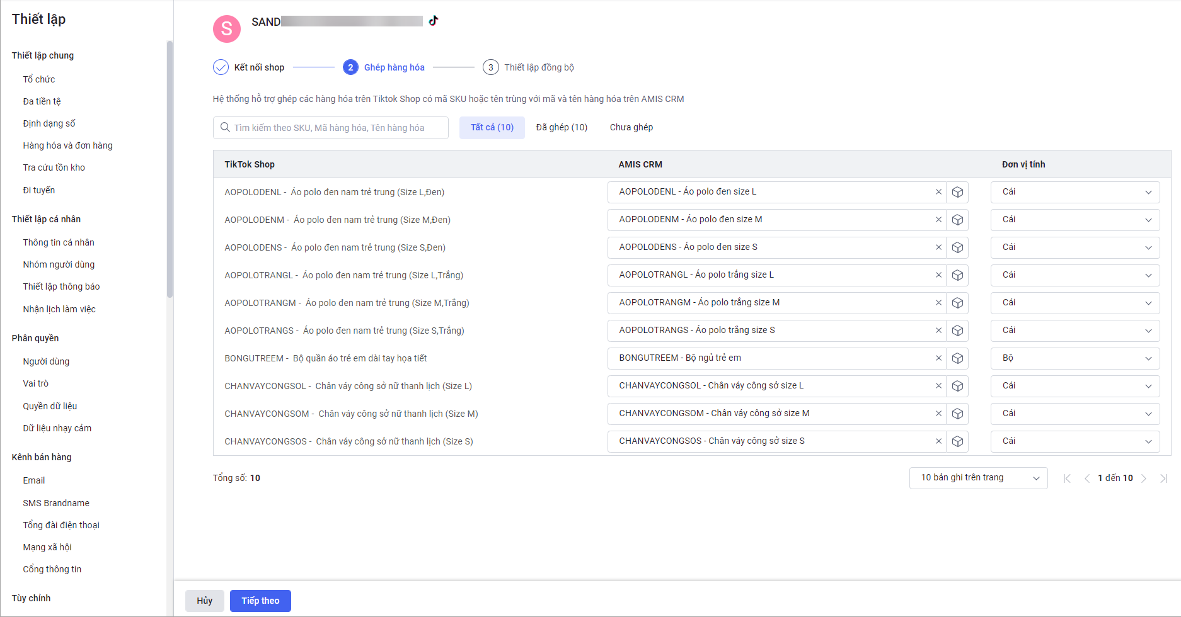Clear the AOPOLODENL AMIS CRM match
The image size is (1181, 617).
click(938, 192)
